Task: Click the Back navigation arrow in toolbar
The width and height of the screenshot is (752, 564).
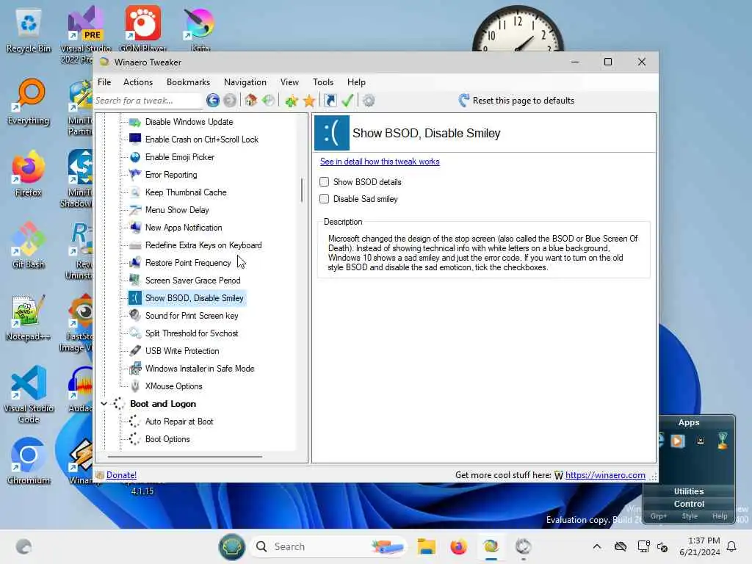Action: click(x=213, y=100)
